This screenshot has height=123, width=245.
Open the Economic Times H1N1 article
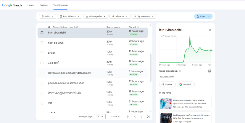tap(185, 104)
